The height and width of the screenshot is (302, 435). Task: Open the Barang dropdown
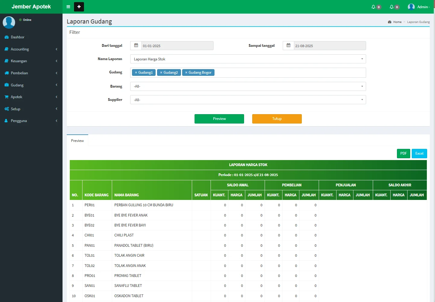[x=248, y=86]
